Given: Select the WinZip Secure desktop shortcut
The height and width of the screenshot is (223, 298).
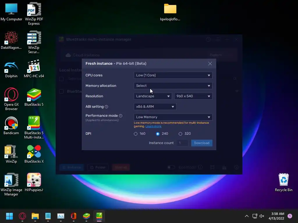Looking at the screenshot, I should pyautogui.click(x=34, y=42).
